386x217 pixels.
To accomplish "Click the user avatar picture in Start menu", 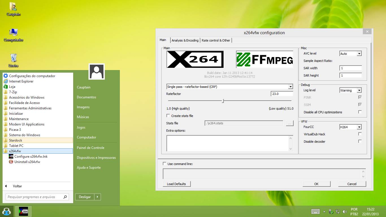I will pyautogui.click(x=97, y=71).
